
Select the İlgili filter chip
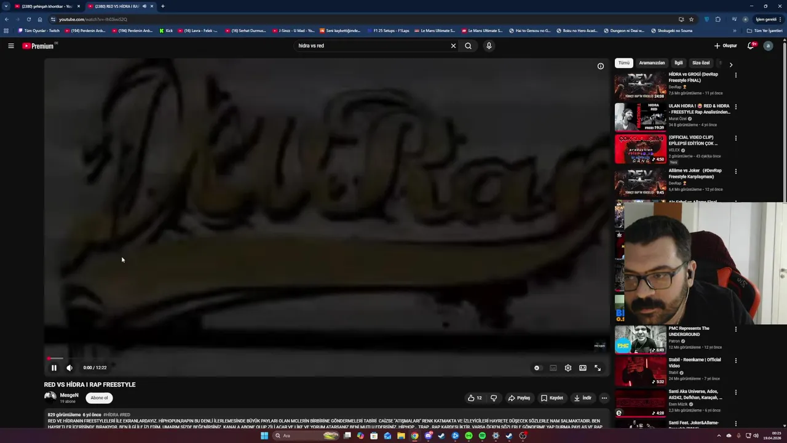[678, 63]
